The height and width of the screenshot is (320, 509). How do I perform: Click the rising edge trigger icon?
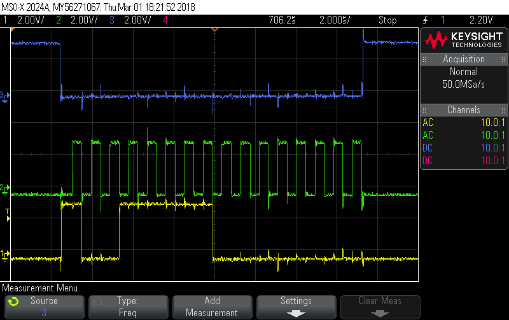pyautogui.click(x=426, y=20)
